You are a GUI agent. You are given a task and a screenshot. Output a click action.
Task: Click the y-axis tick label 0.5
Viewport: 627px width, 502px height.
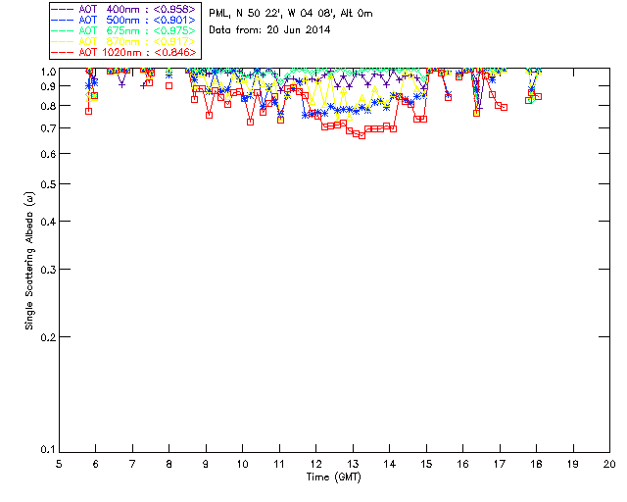click(48, 184)
